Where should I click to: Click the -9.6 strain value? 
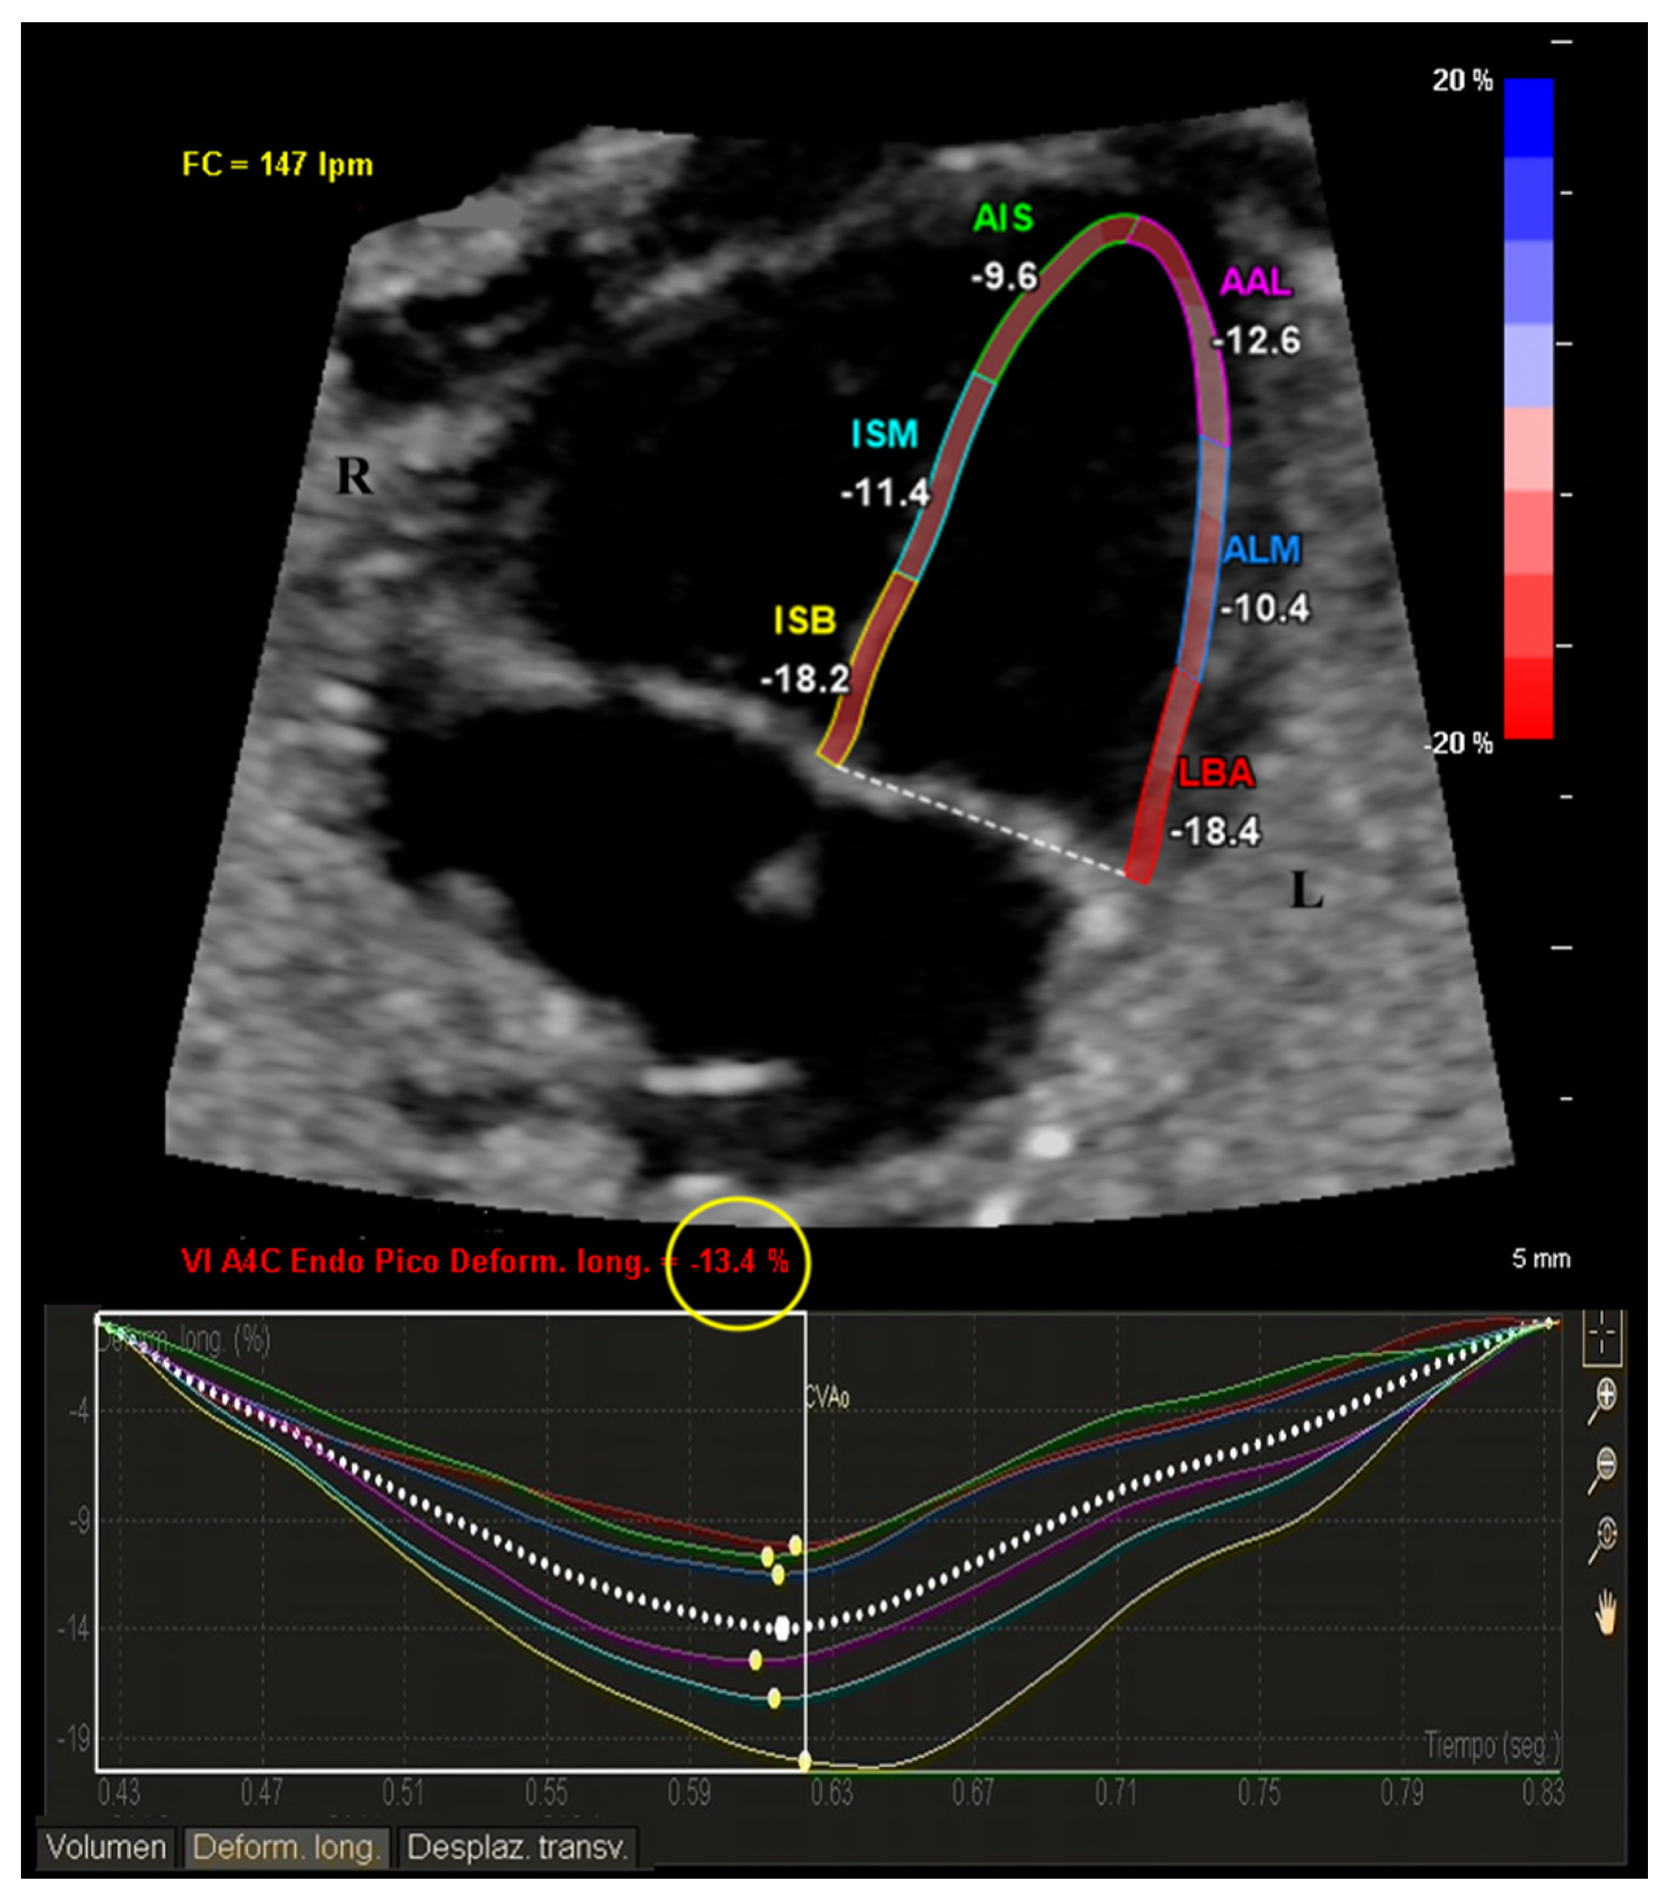pyautogui.click(x=1003, y=277)
